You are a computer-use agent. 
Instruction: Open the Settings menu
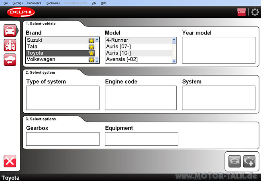(x=18, y=3)
